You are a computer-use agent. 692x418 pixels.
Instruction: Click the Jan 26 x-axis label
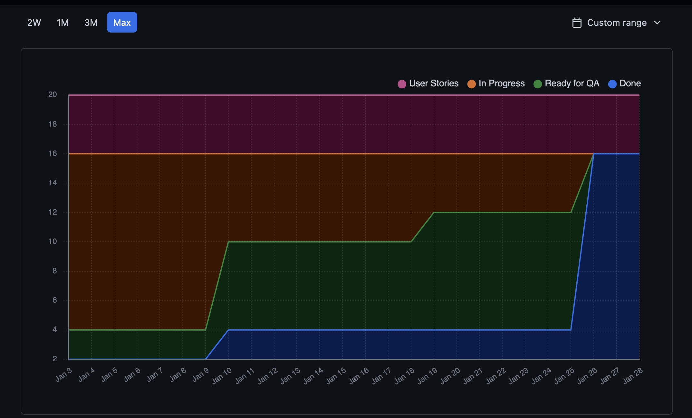pos(587,376)
